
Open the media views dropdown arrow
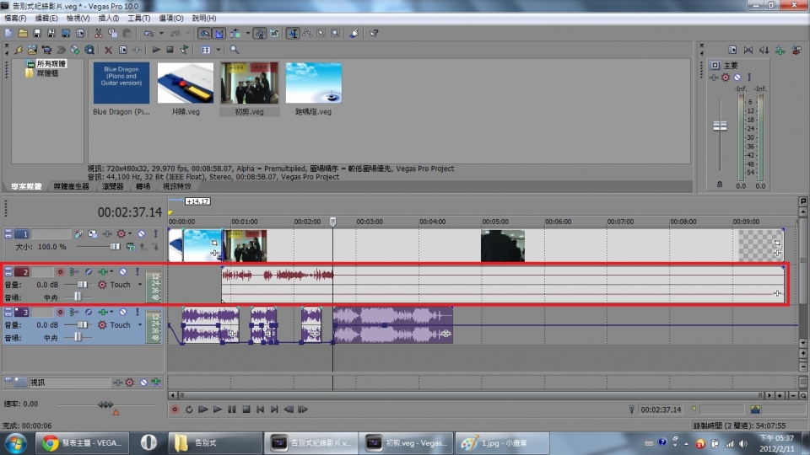(219, 50)
